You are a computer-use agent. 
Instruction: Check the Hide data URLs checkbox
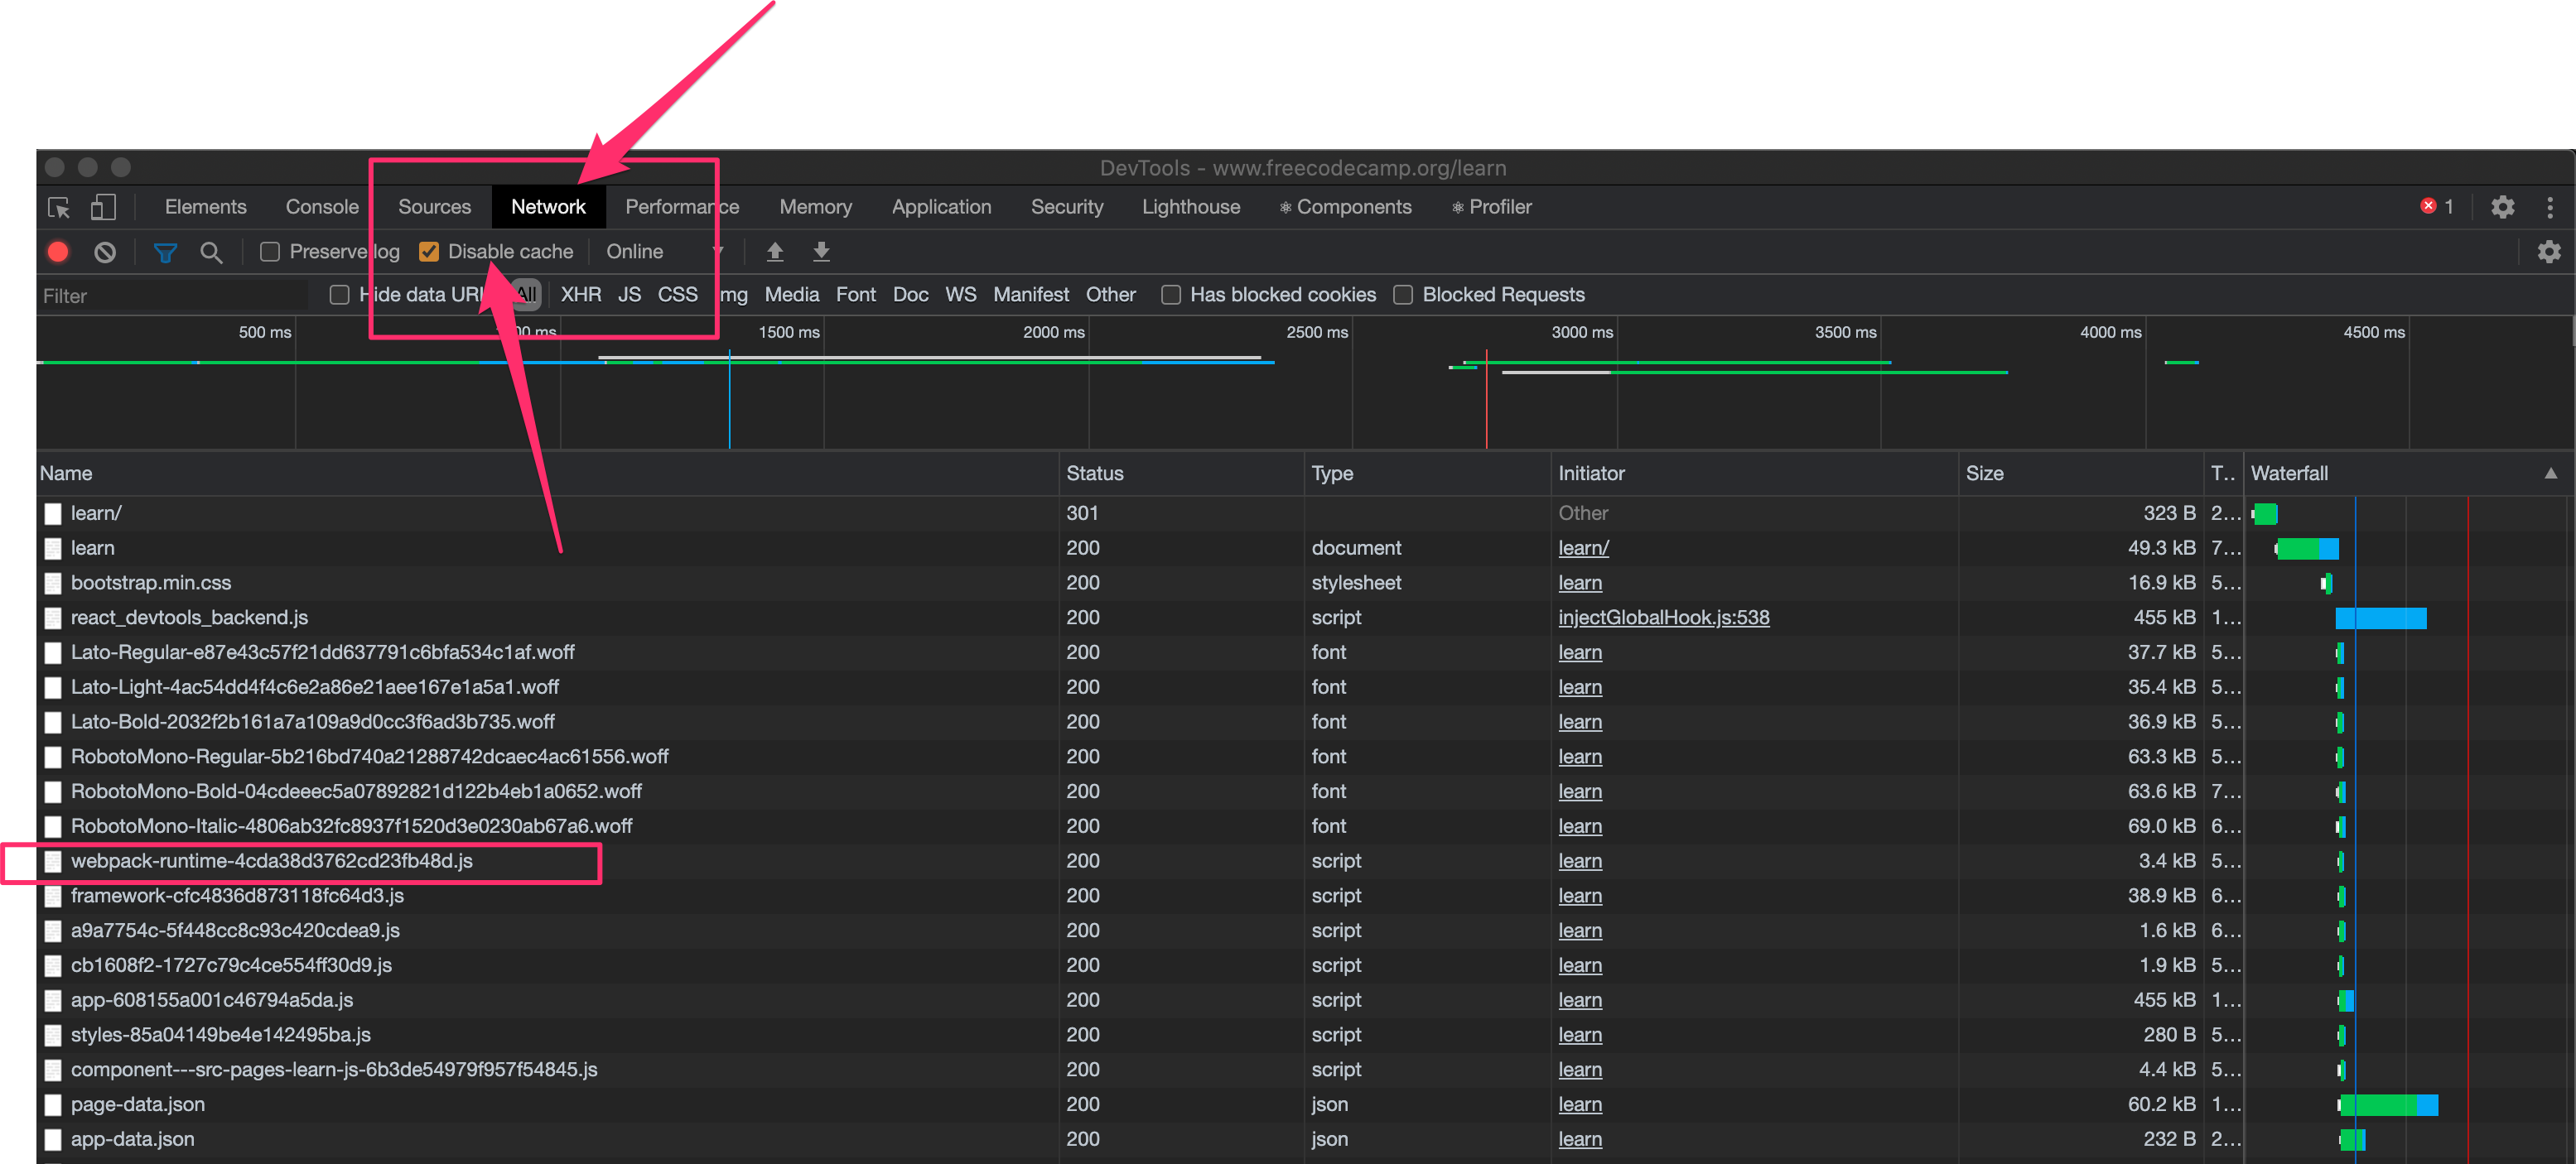[339, 295]
